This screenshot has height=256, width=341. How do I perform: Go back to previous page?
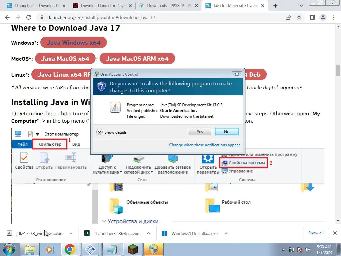click(x=7, y=17)
